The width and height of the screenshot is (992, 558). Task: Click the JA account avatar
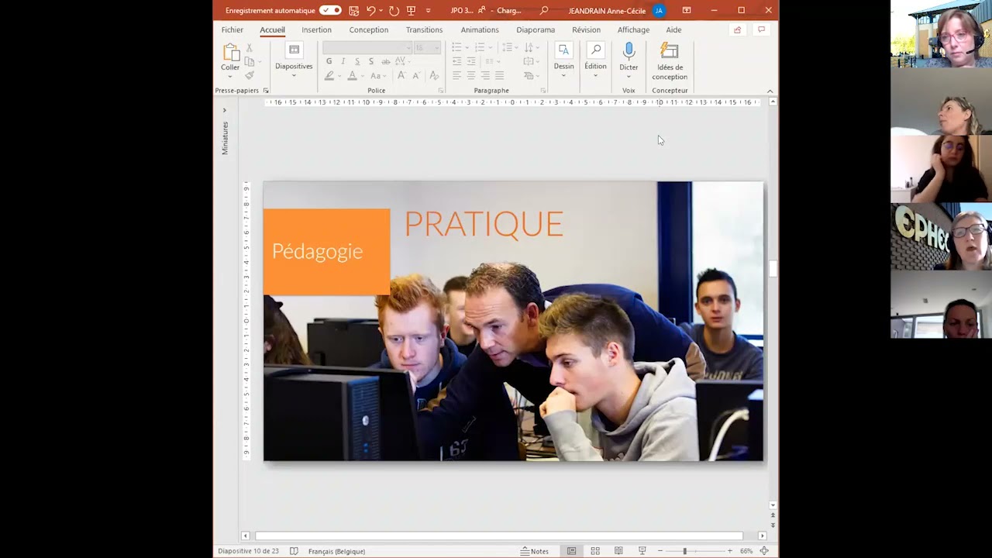point(659,10)
